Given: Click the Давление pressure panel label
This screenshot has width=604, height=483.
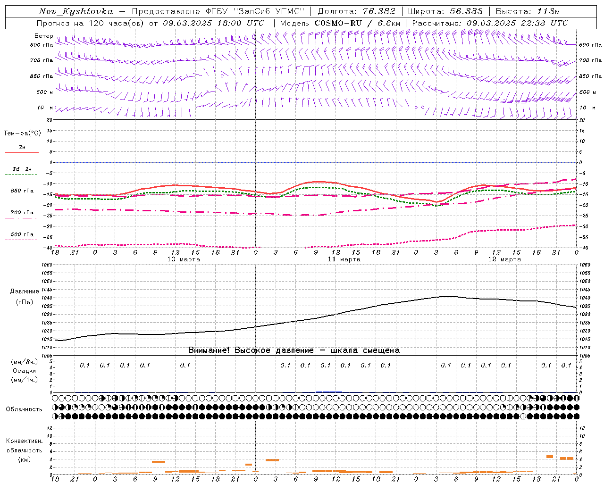Looking at the screenshot, I should tap(24, 291).
